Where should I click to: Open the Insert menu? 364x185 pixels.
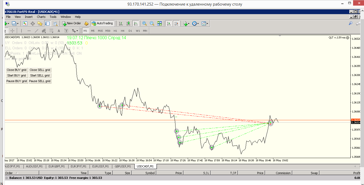coord(29,17)
